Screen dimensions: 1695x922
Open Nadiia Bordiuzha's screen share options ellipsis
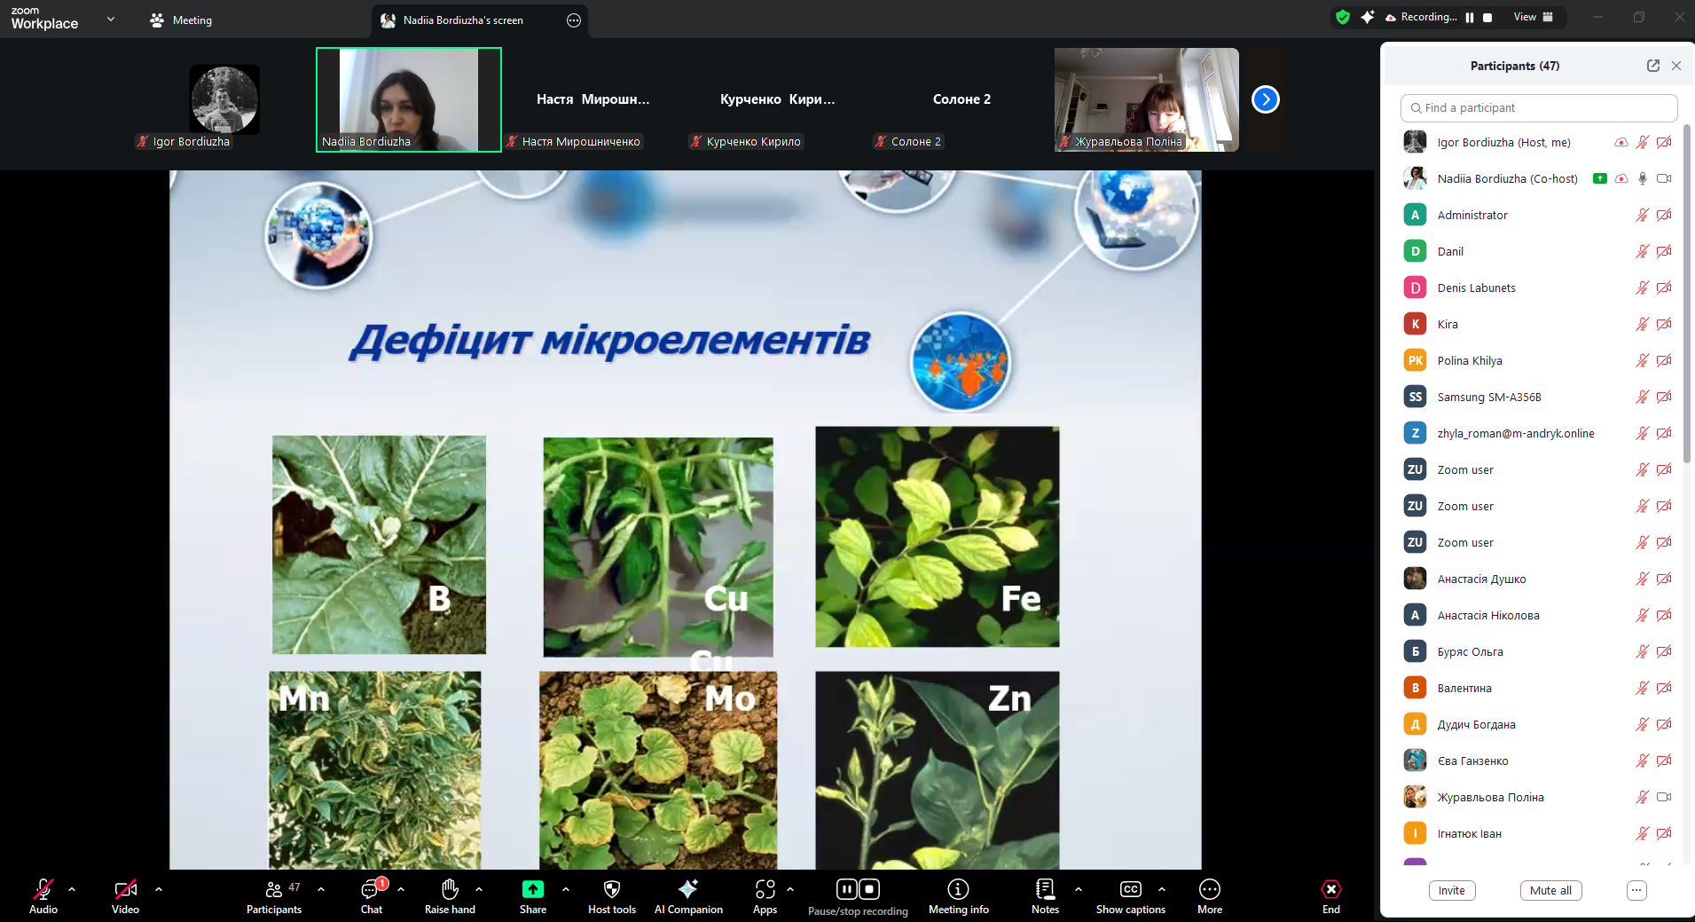[x=574, y=20]
